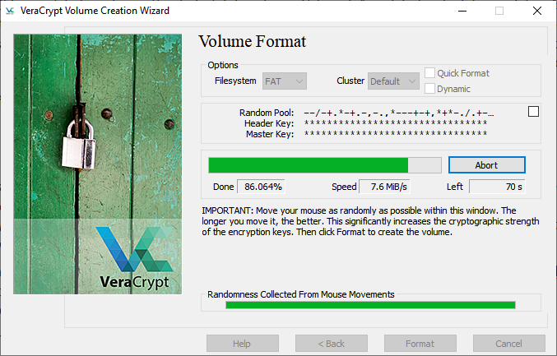Maximize the wizard window

coord(499,11)
